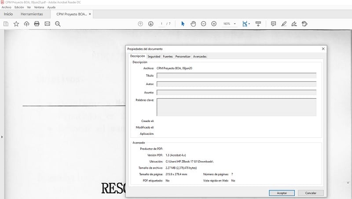Open the Edición menu
The height and width of the screenshot is (199, 352).
[19, 7]
